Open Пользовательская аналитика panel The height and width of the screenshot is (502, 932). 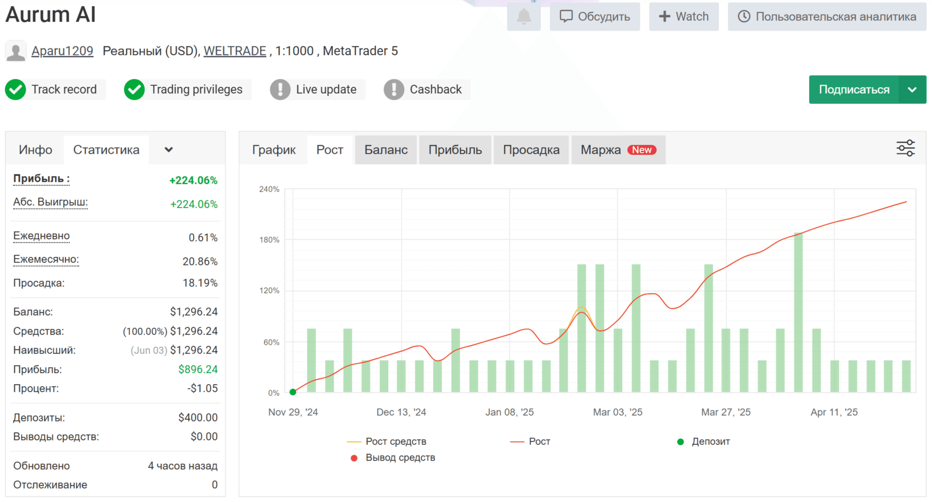click(827, 16)
